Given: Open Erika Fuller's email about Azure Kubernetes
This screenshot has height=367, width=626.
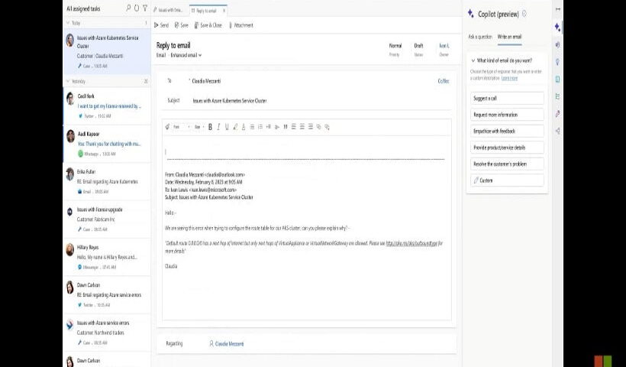Looking at the screenshot, I should (107, 181).
